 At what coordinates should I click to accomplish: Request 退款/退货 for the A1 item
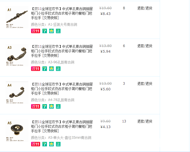(145, 8)
